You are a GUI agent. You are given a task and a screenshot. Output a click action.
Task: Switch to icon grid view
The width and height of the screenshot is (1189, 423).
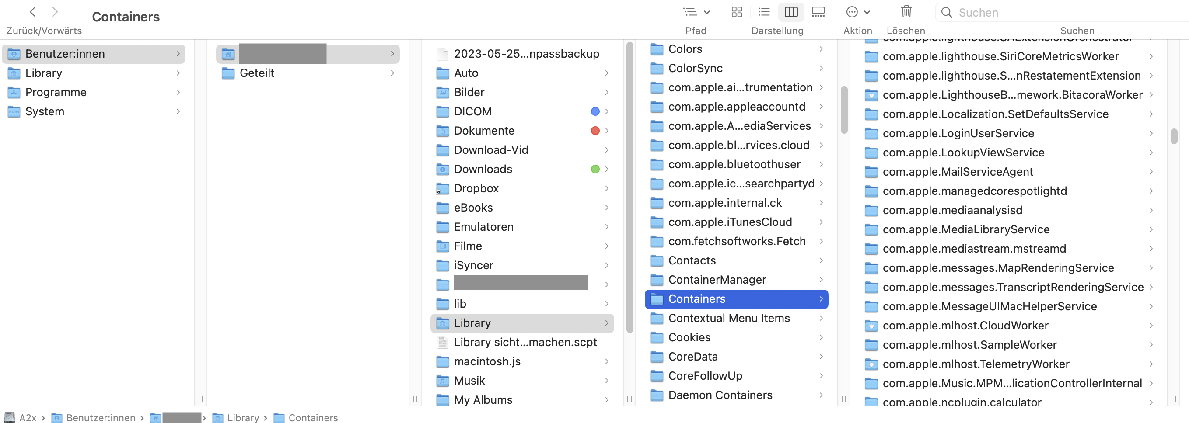[x=737, y=12]
